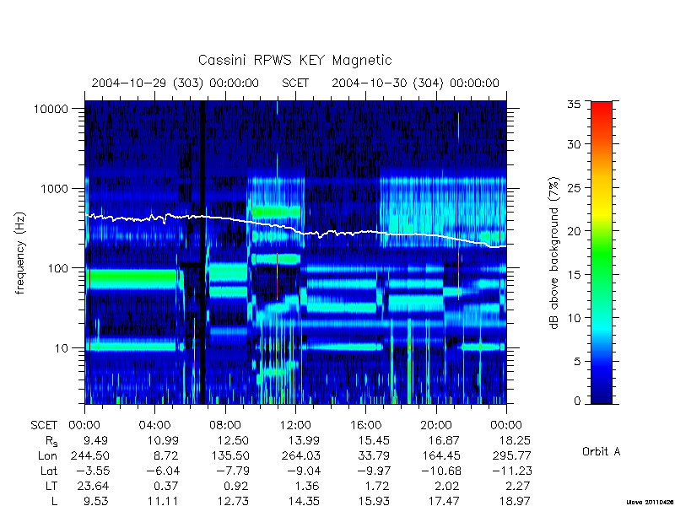Click the "15" colorbar scale label
The image size is (675, 506).
pyautogui.click(x=574, y=275)
